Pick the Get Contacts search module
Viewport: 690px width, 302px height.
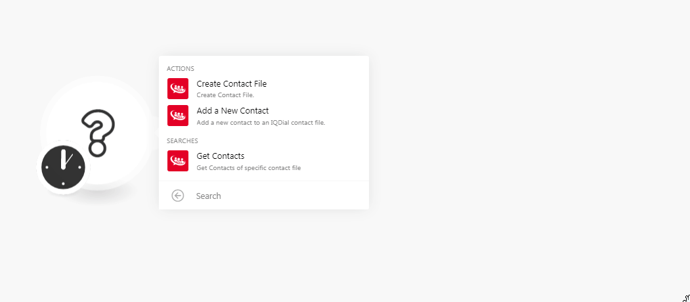[x=221, y=156]
